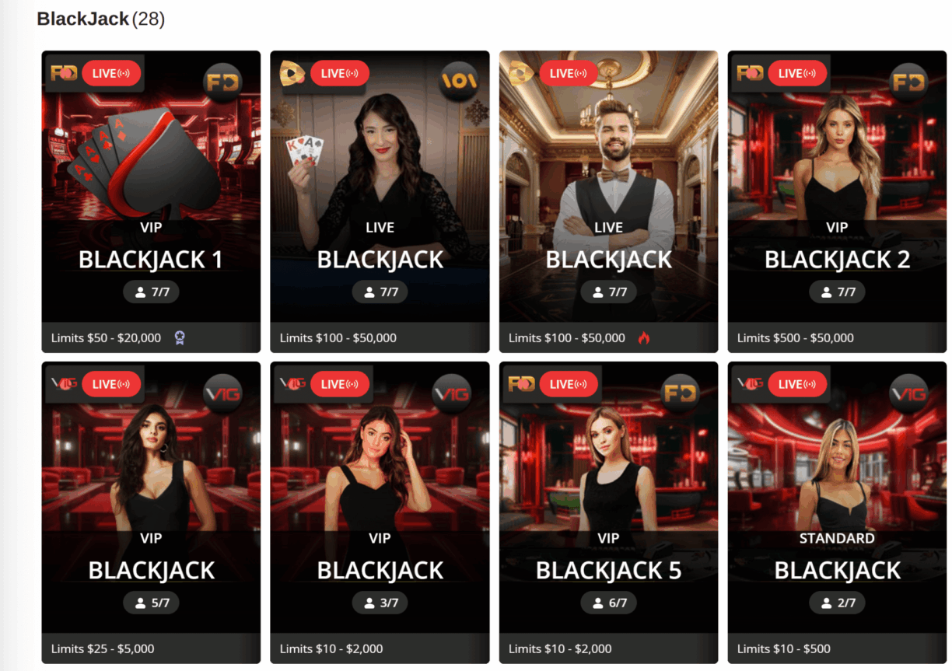Click the FD provider badge on VIP Blackjack 5

tap(681, 393)
